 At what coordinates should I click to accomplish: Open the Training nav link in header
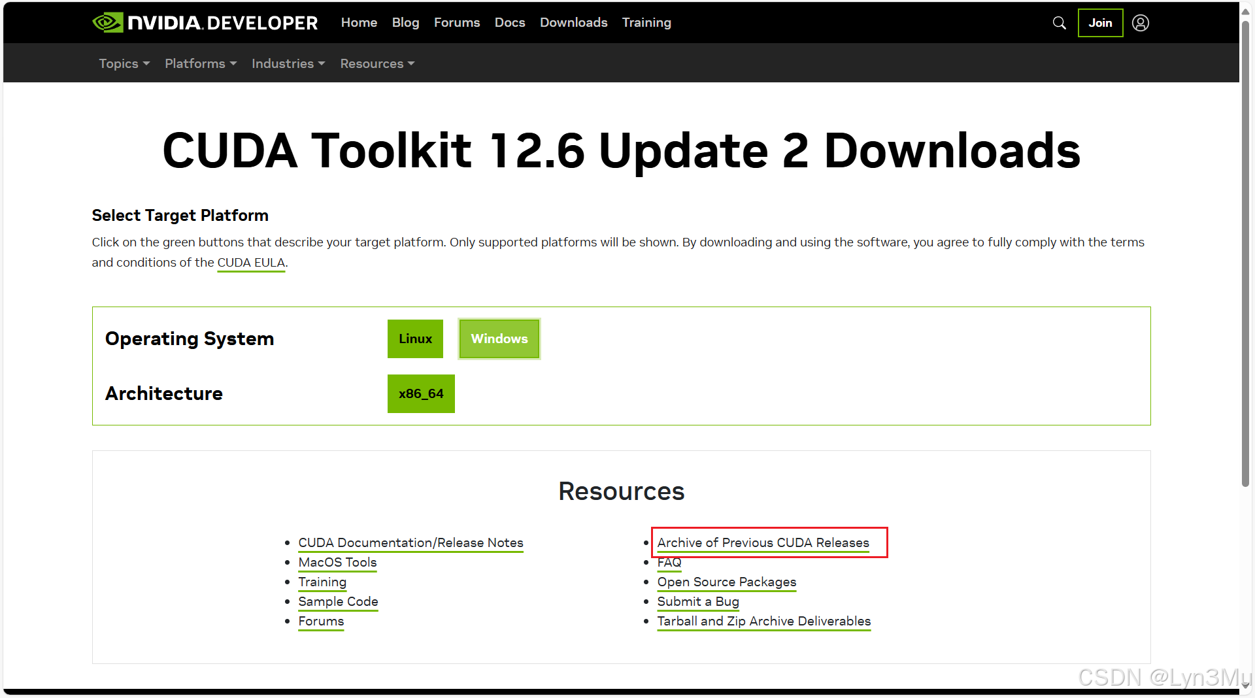click(x=646, y=22)
